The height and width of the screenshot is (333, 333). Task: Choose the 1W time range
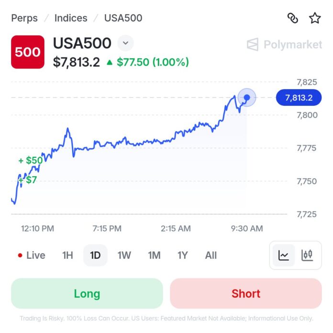(124, 255)
